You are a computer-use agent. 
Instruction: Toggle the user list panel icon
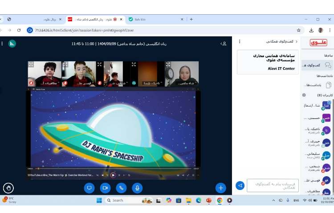224,43
